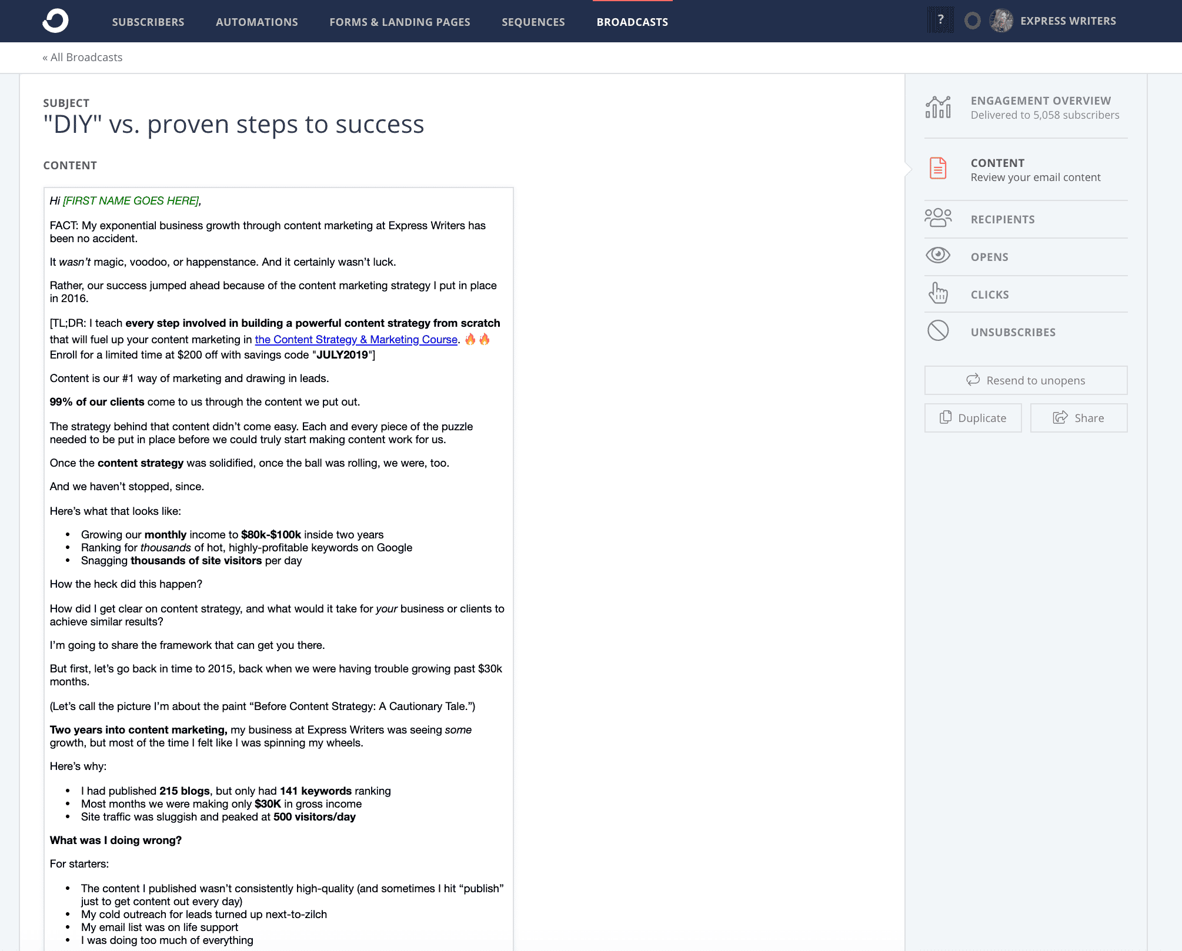This screenshot has width=1182, height=951.
Task: Click the Express Writers avatar image
Action: pos(1001,21)
